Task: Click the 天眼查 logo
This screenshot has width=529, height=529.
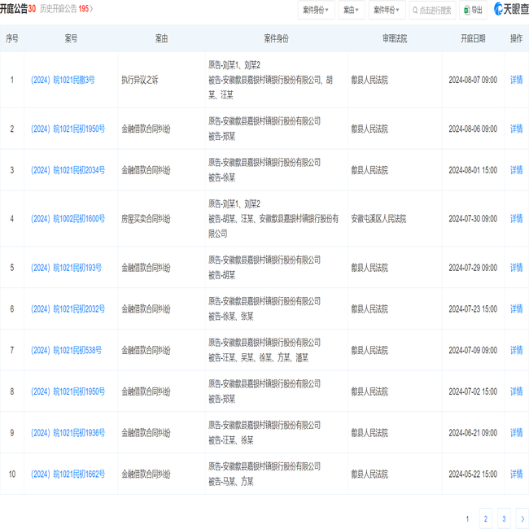Action: [x=511, y=9]
